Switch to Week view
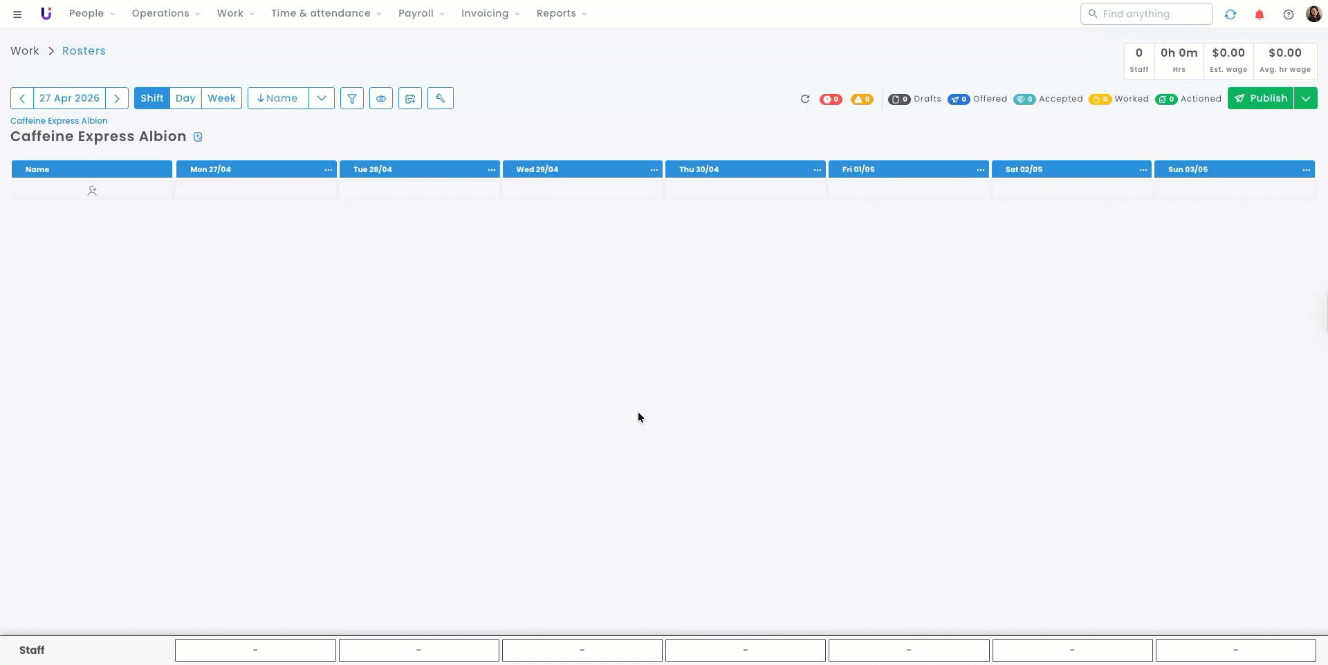 click(x=221, y=98)
